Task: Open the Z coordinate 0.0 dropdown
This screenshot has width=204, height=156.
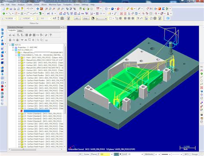Action: [50, 18]
